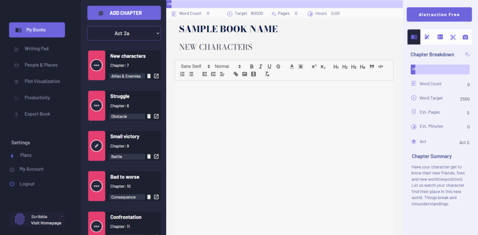Delete the Bad to worse chapter
The height and width of the screenshot is (235, 478).
(x=149, y=197)
